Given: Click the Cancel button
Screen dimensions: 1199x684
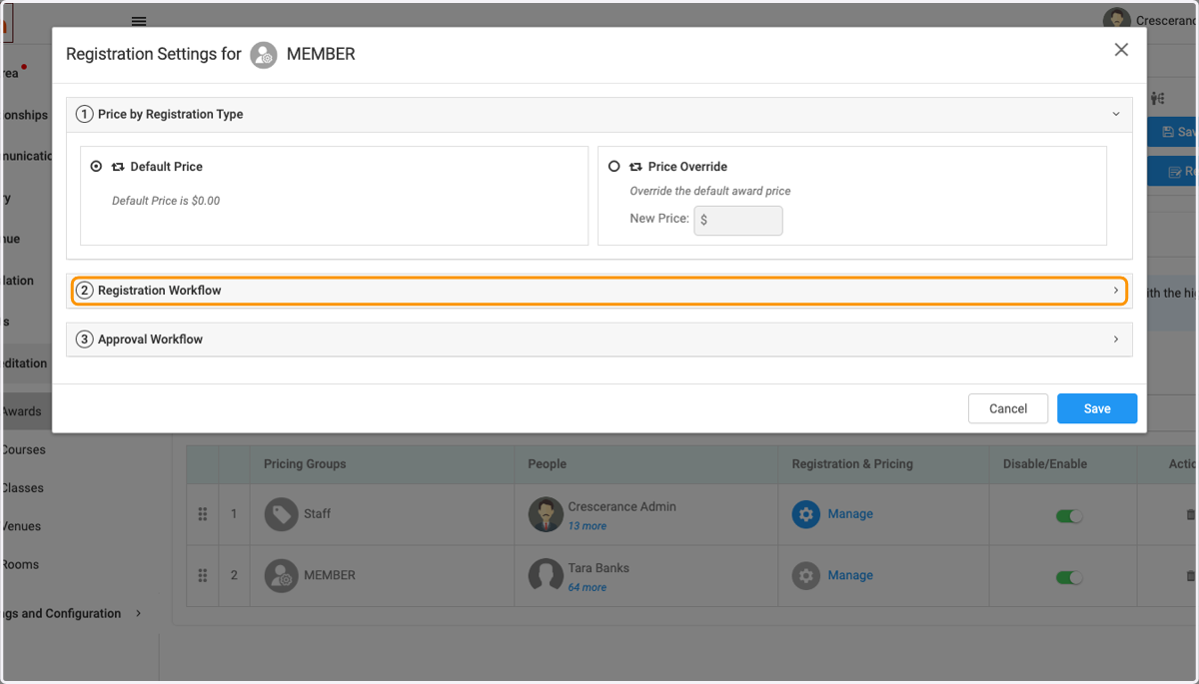Looking at the screenshot, I should pos(1008,408).
